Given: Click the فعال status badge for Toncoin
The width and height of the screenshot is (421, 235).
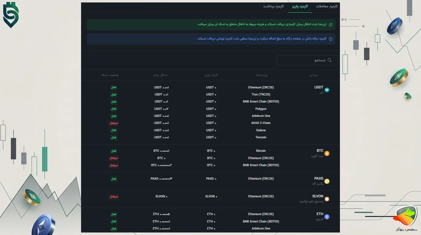Looking at the screenshot, I should pyautogui.click(x=114, y=138).
